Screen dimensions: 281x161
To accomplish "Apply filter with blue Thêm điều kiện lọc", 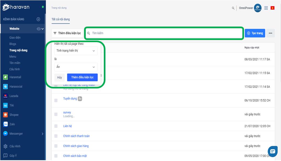I will pos(82,77).
